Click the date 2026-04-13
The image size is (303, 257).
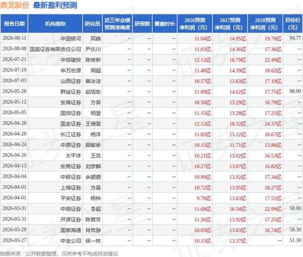point(14,166)
